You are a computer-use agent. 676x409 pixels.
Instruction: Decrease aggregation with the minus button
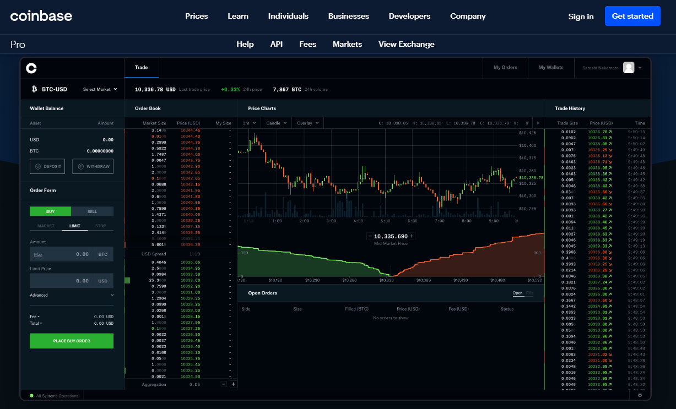pyautogui.click(x=224, y=384)
